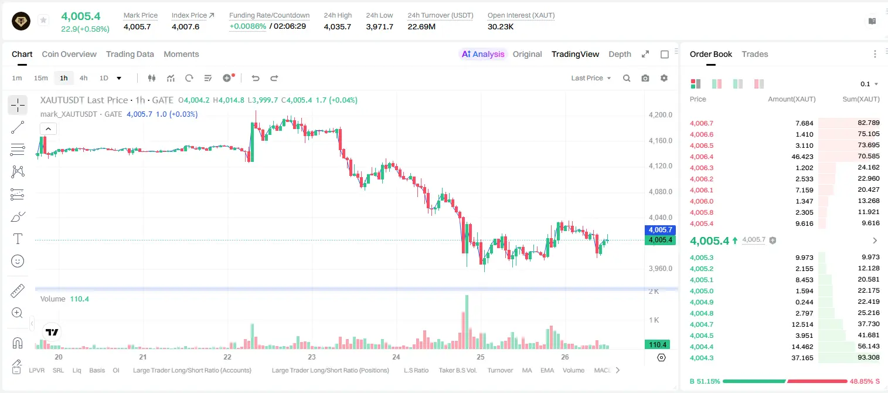888x393 pixels.
Task: Select the trend line drawing tool
Action: tap(18, 127)
